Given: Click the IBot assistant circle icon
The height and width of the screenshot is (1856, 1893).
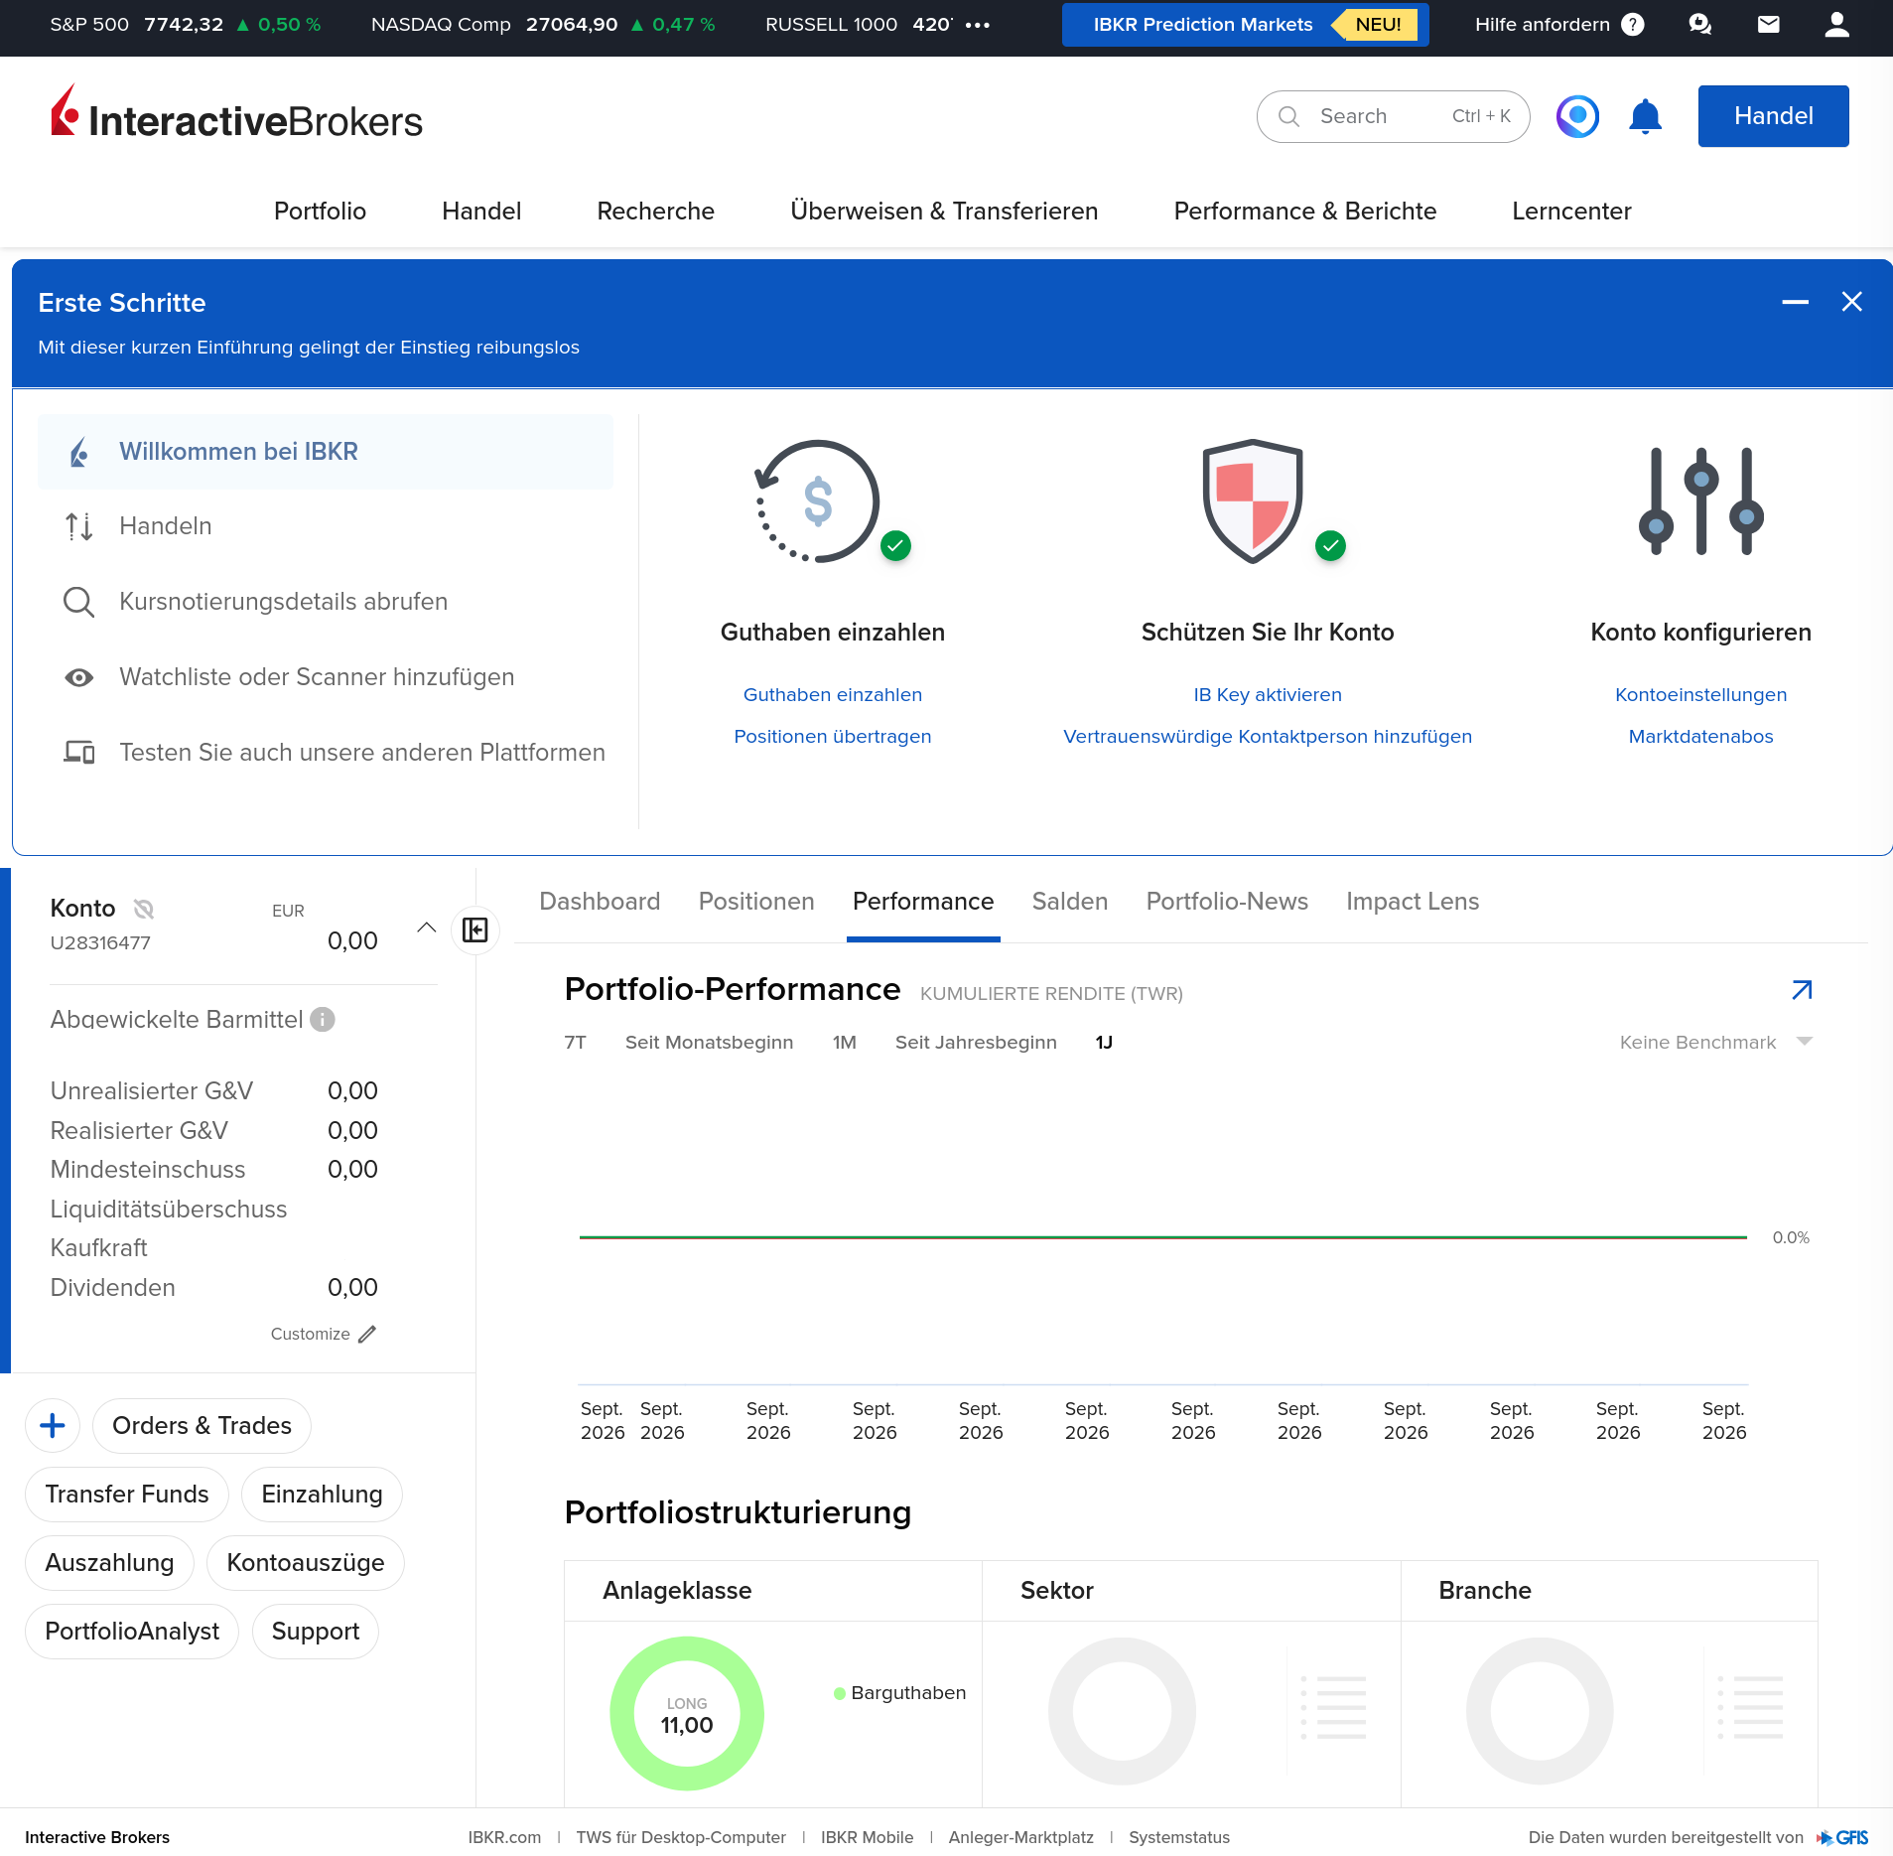Looking at the screenshot, I should tap(1577, 116).
